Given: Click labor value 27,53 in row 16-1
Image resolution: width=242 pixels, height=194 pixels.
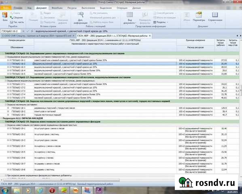Looking at the screenshot, I should pyautogui.click(x=224, y=60).
